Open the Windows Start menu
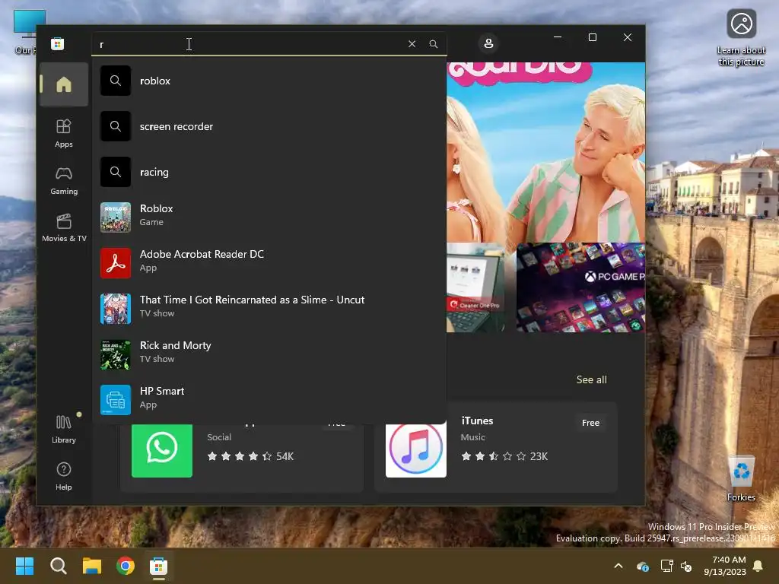Image resolution: width=779 pixels, height=584 pixels. (24, 566)
